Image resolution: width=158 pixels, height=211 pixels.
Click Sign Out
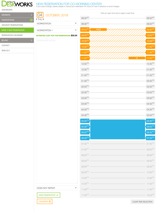pyautogui.click(x=17, y=51)
